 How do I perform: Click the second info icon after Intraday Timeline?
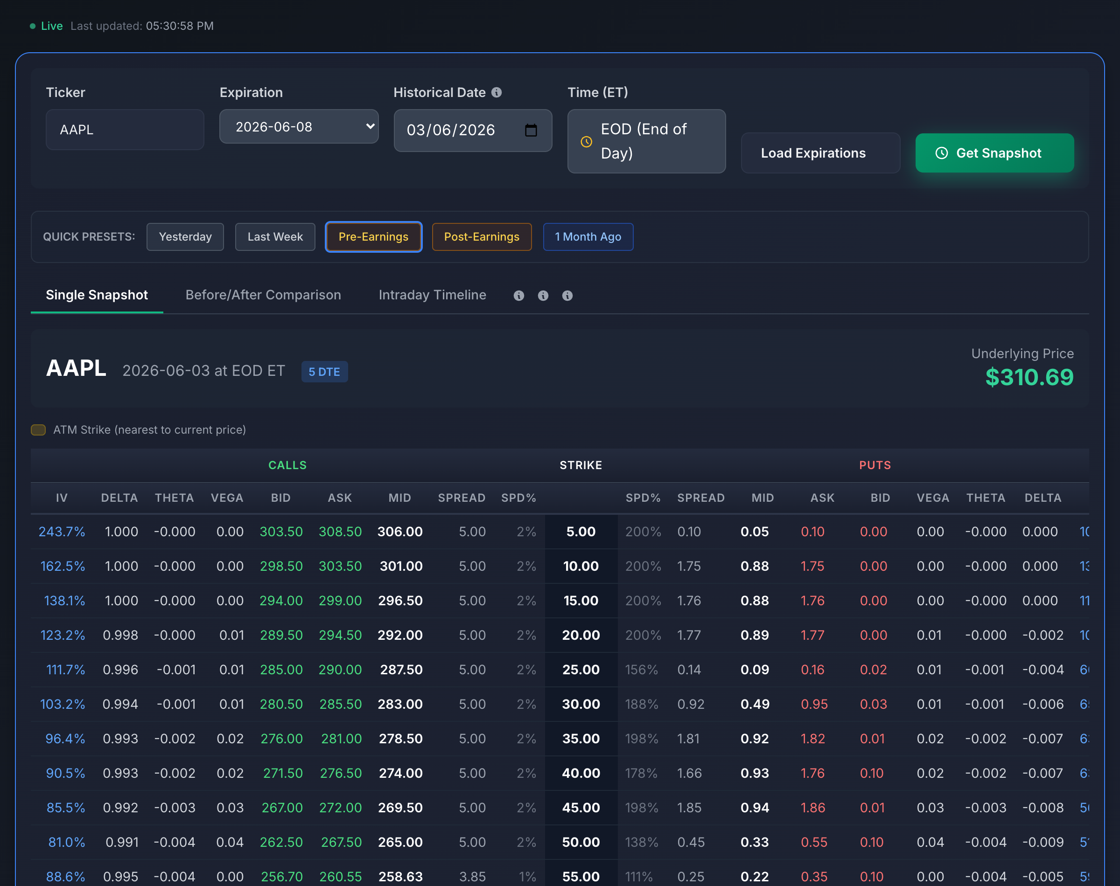[x=543, y=296]
